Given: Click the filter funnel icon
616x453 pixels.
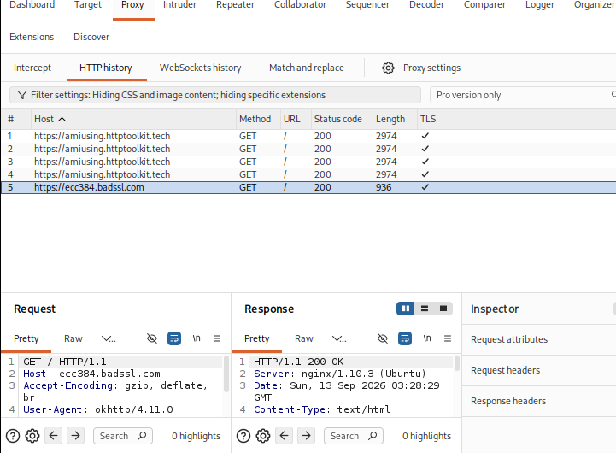Looking at the screenshot, I should [x=22, y=95].
